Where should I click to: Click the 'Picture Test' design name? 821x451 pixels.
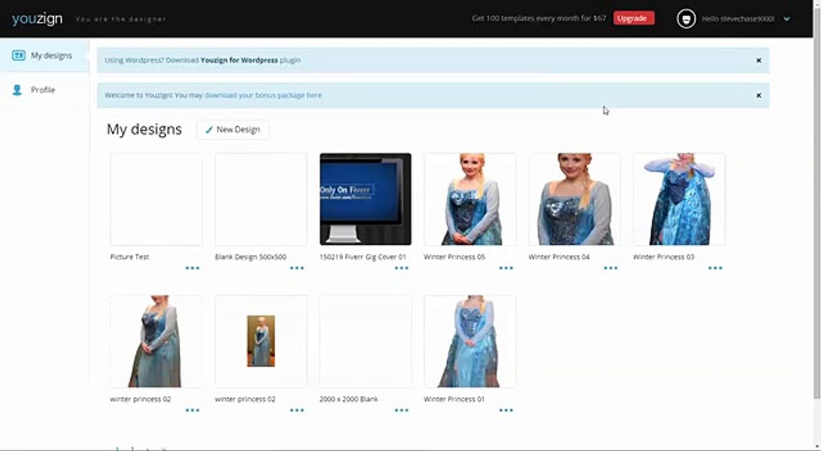130,257
